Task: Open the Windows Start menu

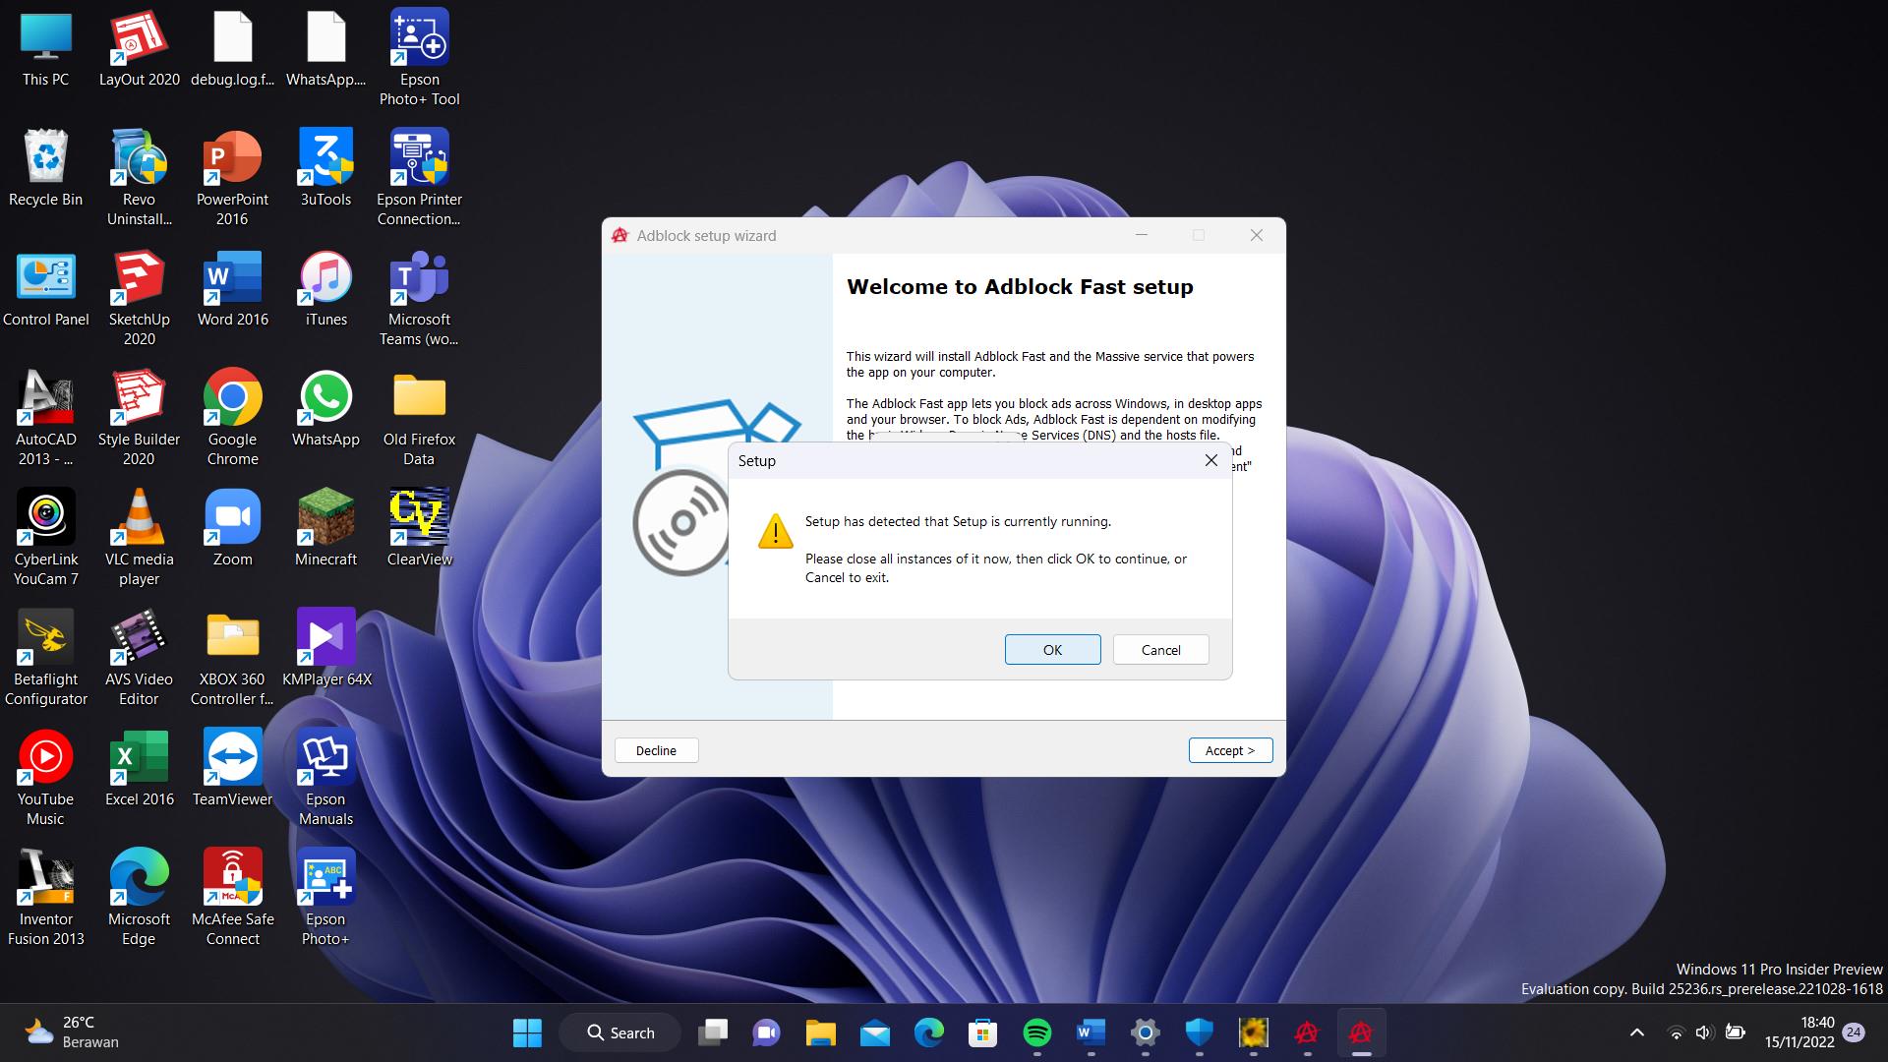Action: pos(527,1032)
